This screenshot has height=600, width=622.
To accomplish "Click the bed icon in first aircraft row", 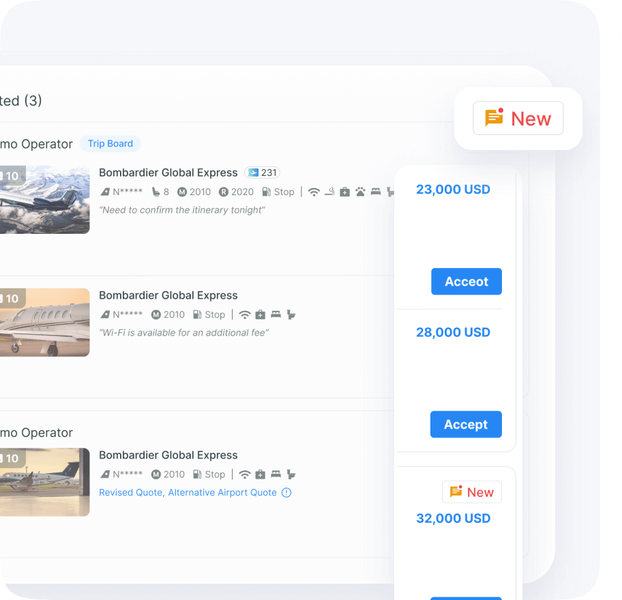I will point(376,192).
